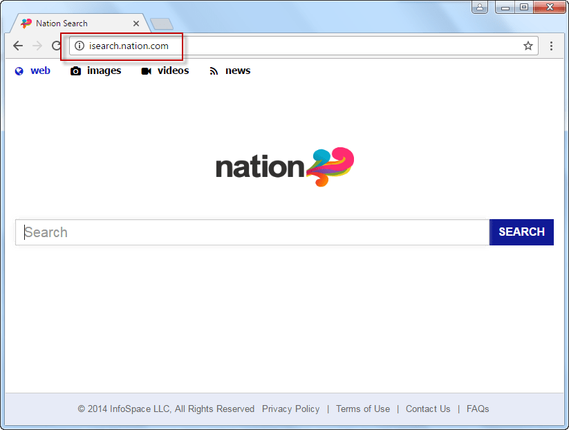Select the Nation Search tab

click(x=80, y=24)
